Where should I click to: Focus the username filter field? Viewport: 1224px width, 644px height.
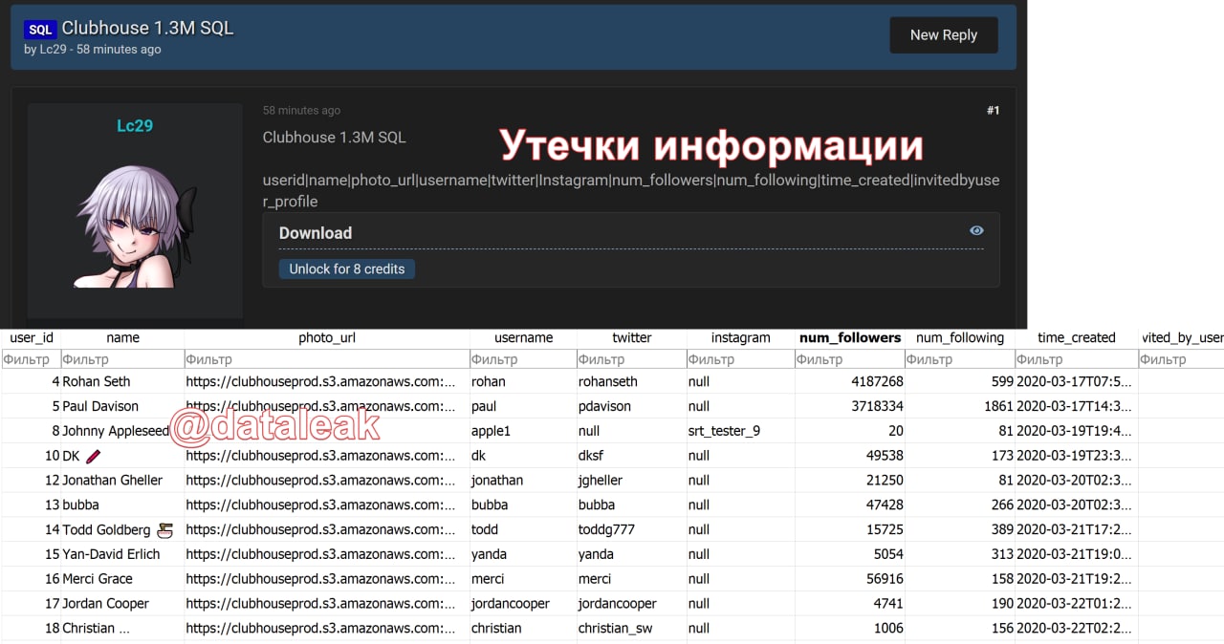pyautogui.click(x=523, y=359)
